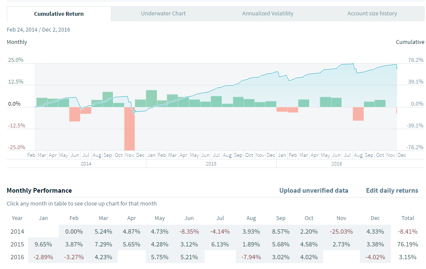Click the red June 2014 bar
The height and width of the screenshot is (269, 426).
75,114
